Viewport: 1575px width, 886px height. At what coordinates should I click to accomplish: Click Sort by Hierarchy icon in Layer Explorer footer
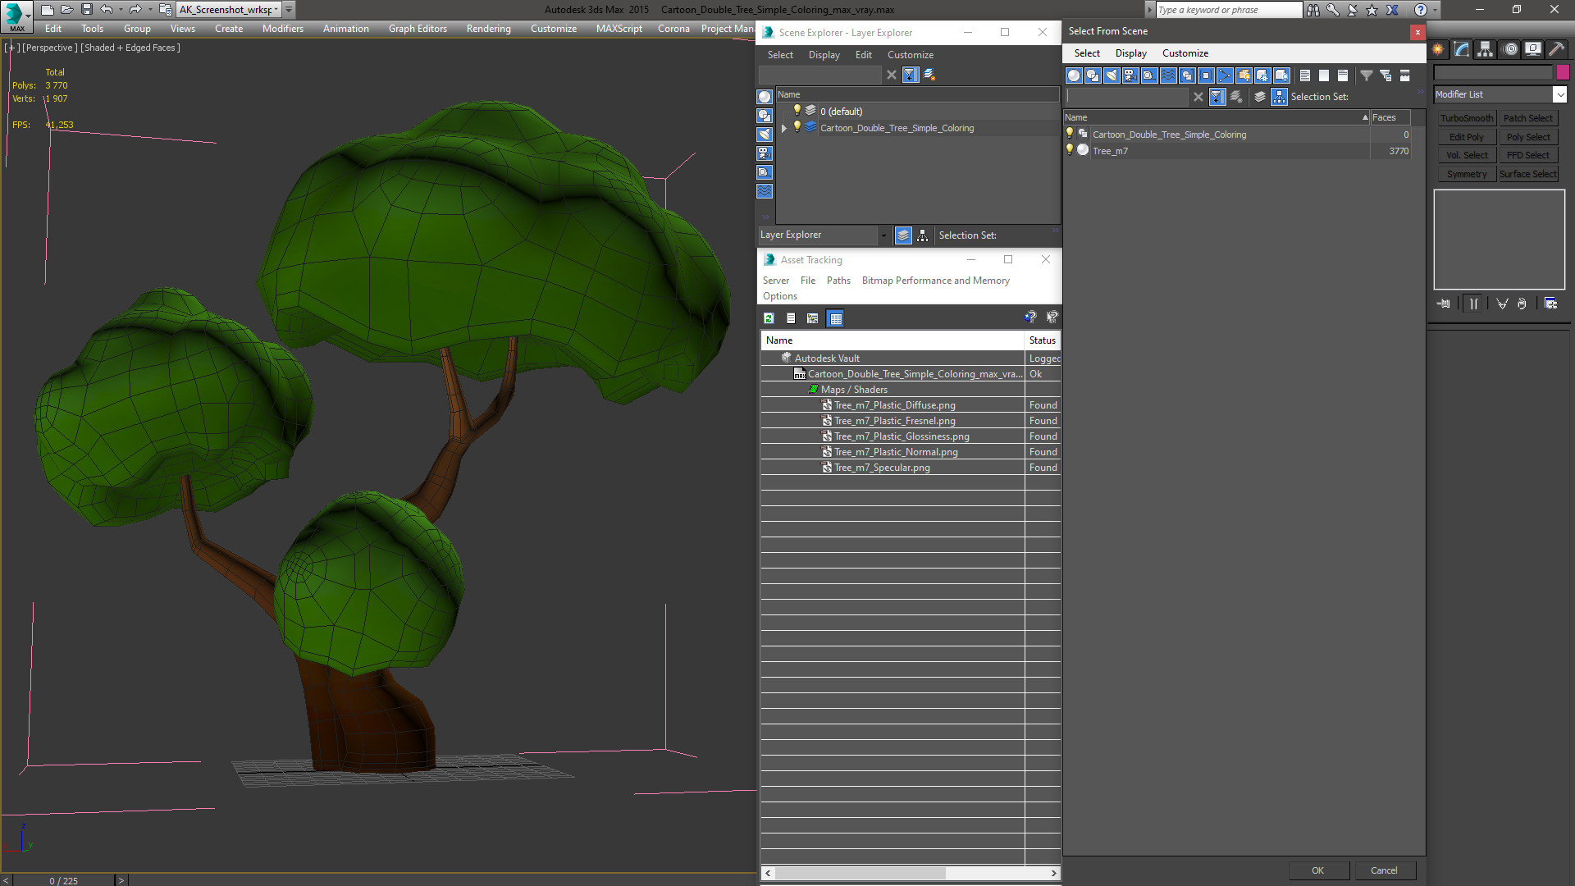coord(923,235)
